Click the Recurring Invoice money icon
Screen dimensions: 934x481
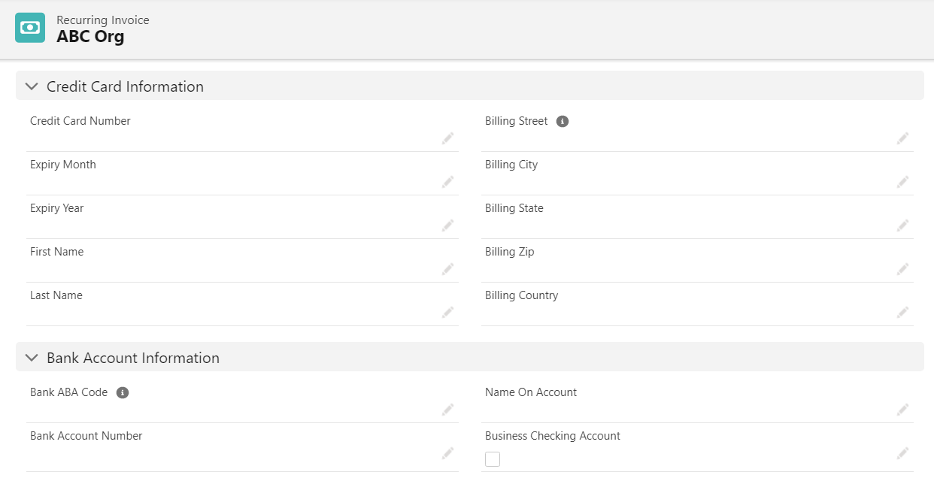[x=30, y=28]
